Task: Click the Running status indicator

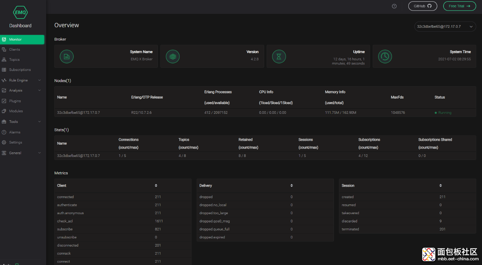Action: (x=443, y=113)
